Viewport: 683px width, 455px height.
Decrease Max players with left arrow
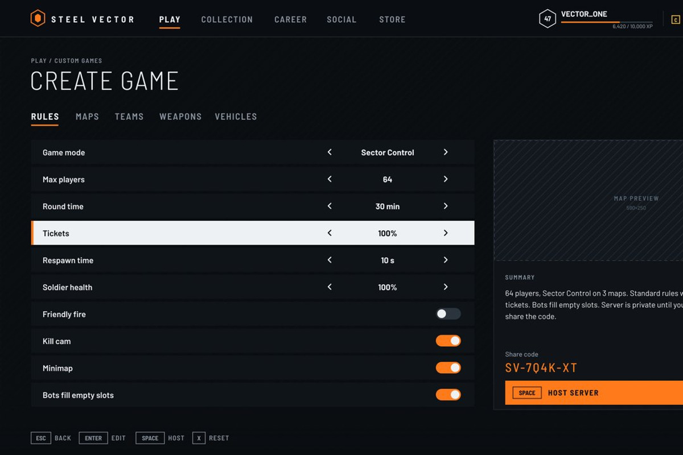(x=330, y=179)
